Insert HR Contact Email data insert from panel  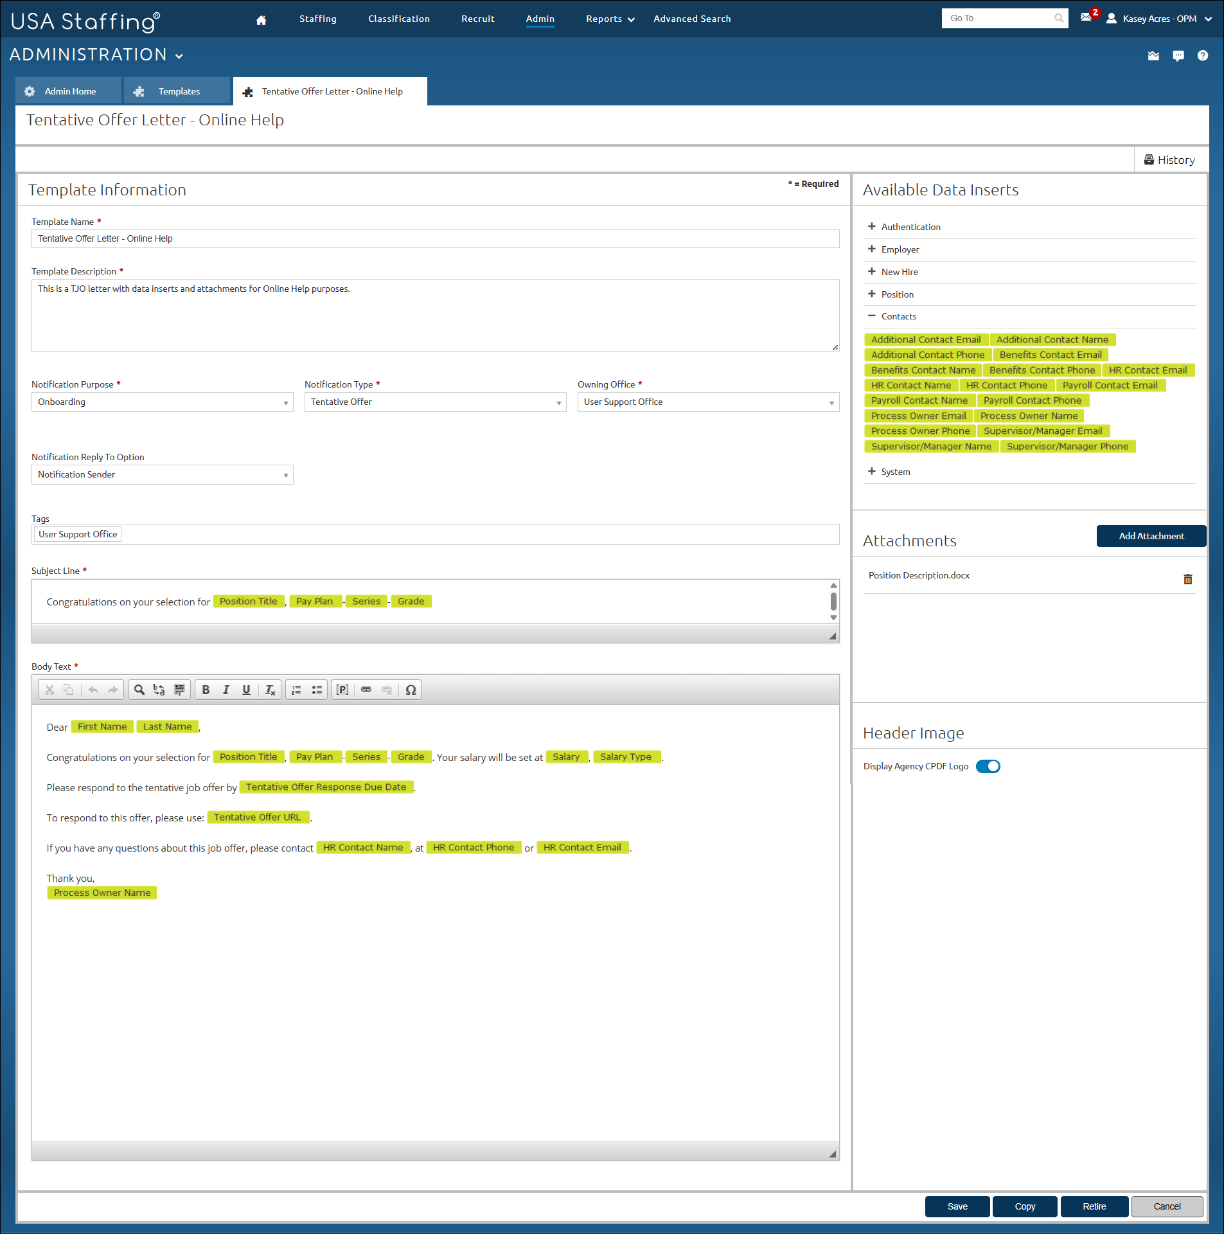tap(1148, 370)
